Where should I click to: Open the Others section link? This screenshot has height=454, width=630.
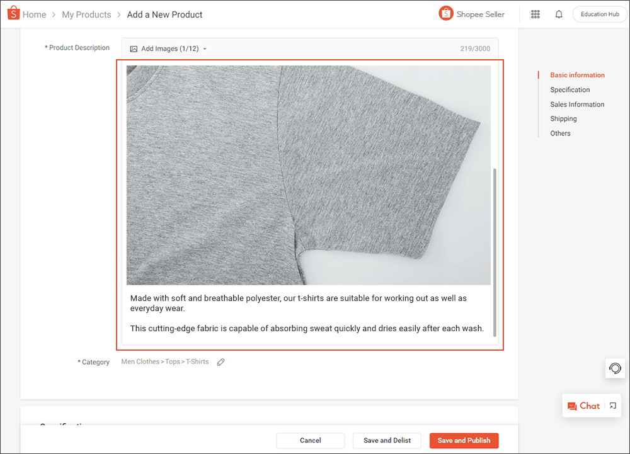pos(560,133)
